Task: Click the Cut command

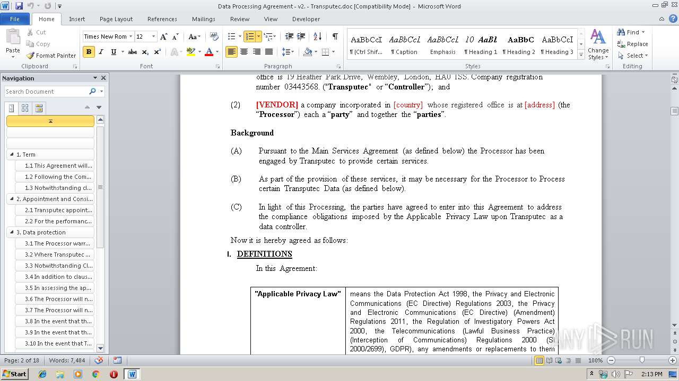Action: [x=36, y=32]
